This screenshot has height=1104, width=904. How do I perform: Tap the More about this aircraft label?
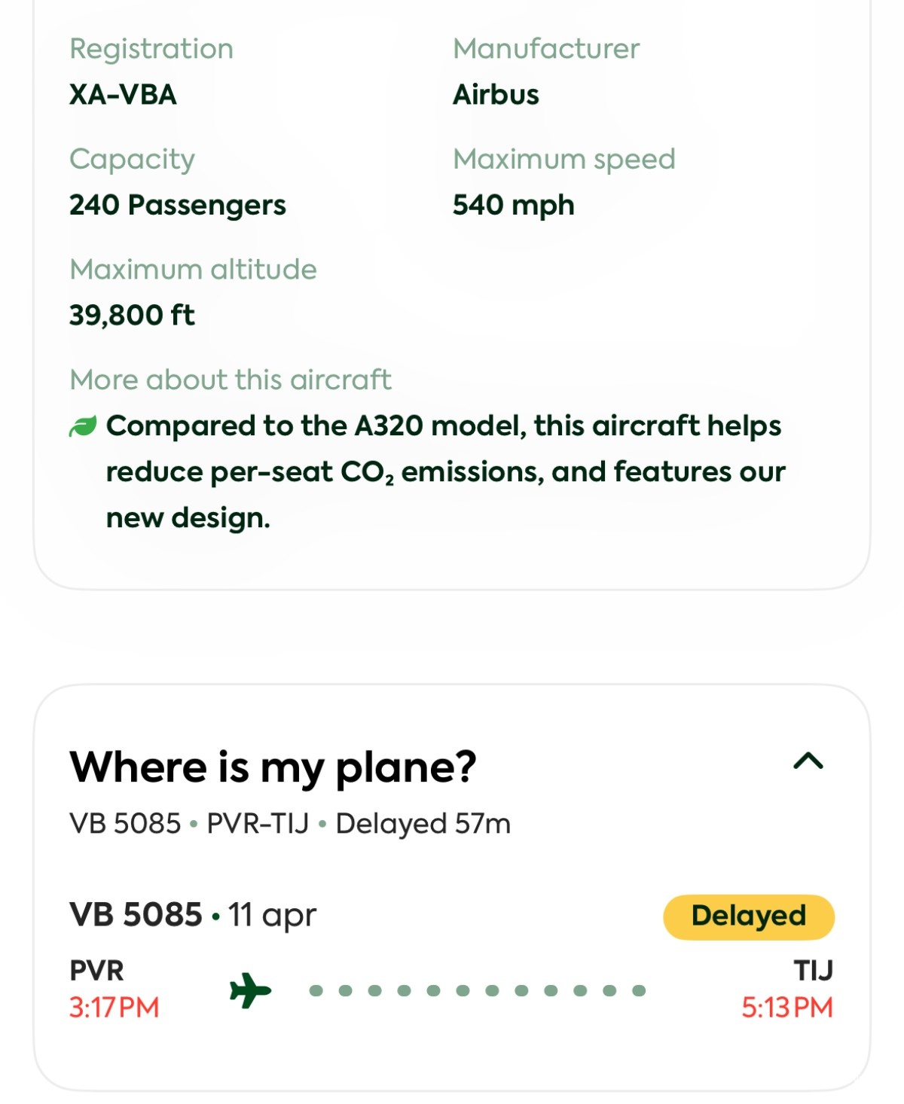click(x=231, y=380)
